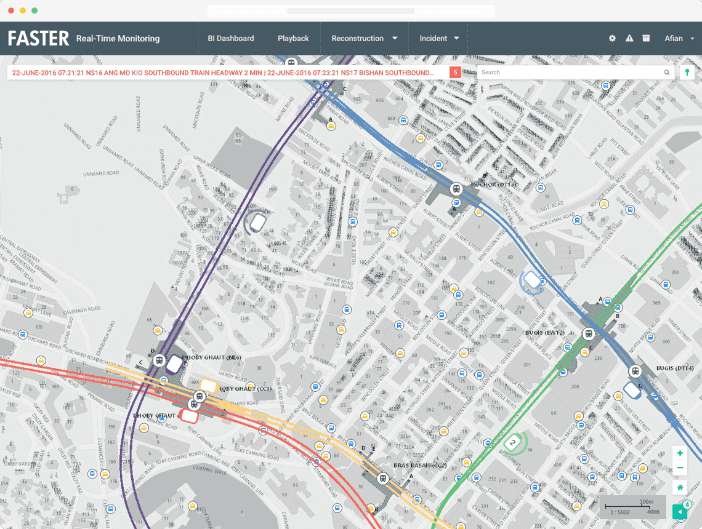This screenshot has height=529, width=702.
Task: Click the red train headway alert ticker
Action: pyautogui.click(x=222, y=73)
